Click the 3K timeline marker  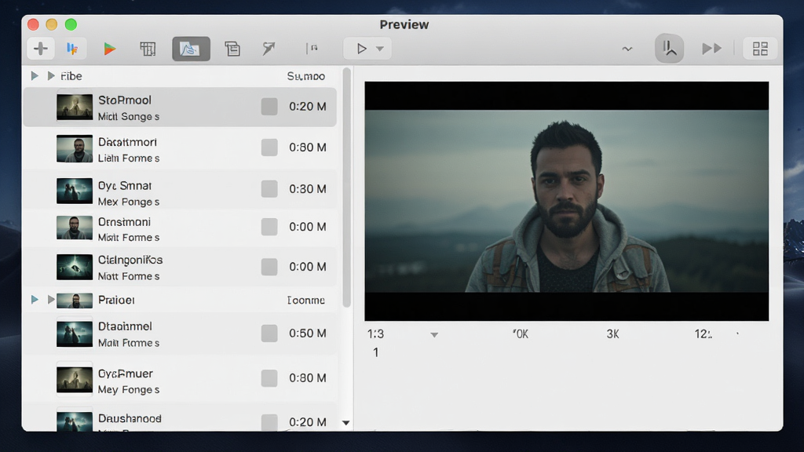612,334
